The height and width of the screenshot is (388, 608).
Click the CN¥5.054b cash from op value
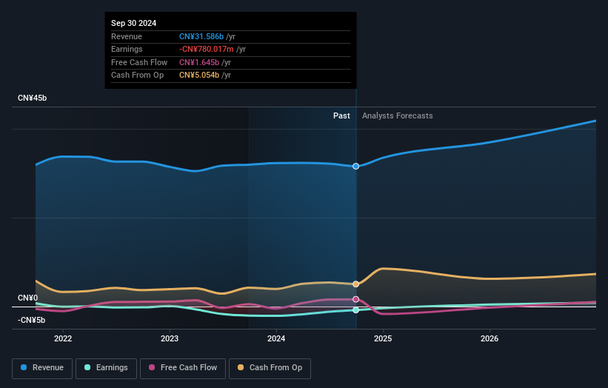point(199,76)
